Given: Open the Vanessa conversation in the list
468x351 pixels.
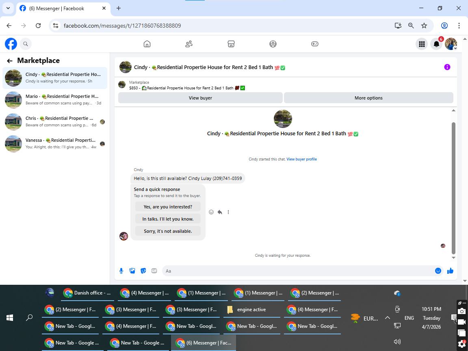Looking at the screenshot, I should point(55,143).
